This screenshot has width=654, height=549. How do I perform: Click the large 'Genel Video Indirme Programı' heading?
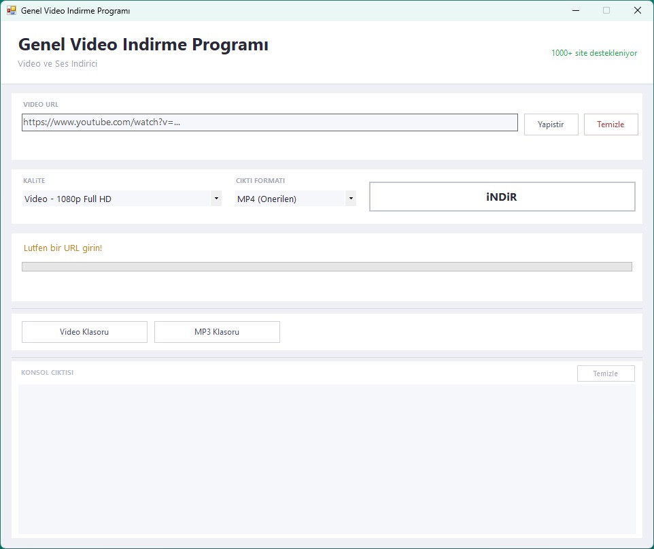(143, 45)
